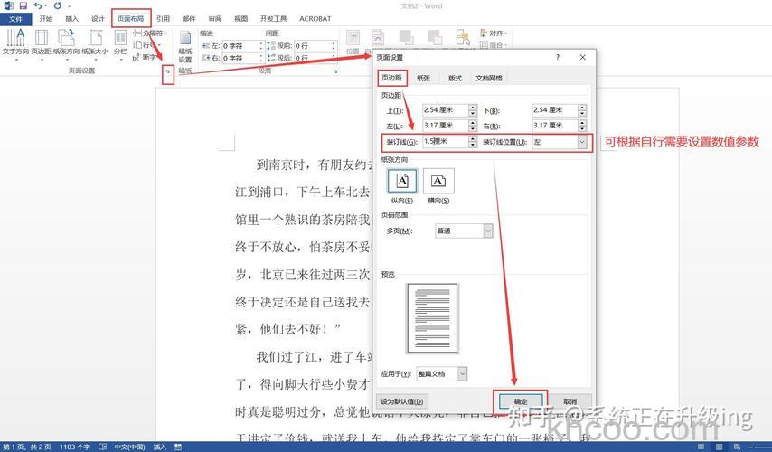Adjust the 下(B) bottom margin spinner
Image resolution: width=772 pixels, height=452 pixels.
[582, 110]
